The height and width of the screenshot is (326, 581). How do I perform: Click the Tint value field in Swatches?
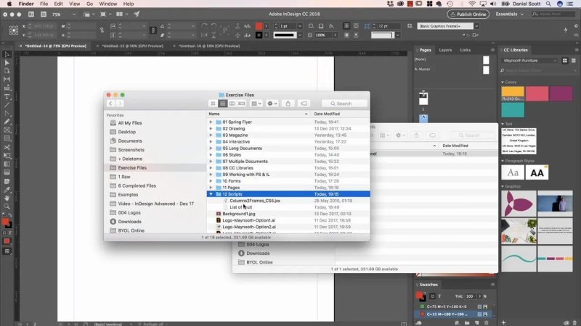point(470,296)
